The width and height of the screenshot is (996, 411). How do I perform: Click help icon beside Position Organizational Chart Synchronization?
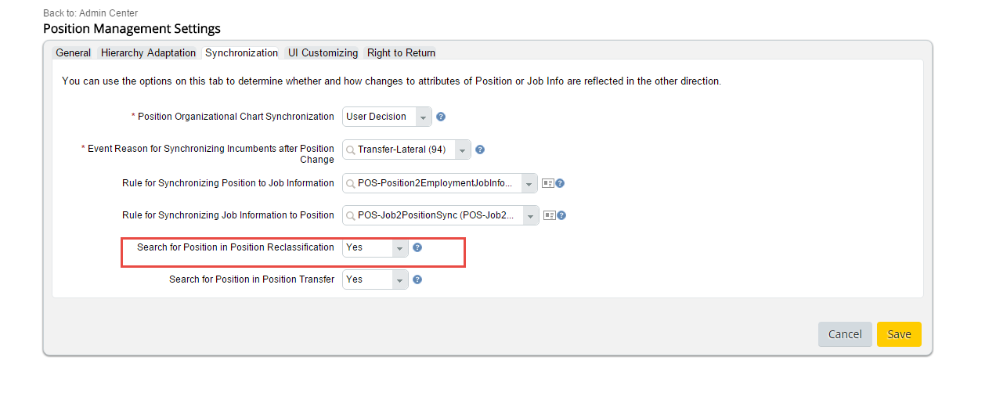(x=441, y=117)
